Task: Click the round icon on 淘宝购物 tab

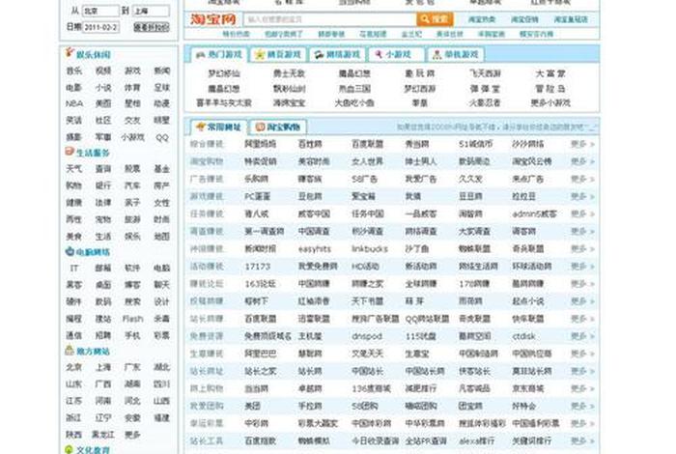Action: coord(260,127)
